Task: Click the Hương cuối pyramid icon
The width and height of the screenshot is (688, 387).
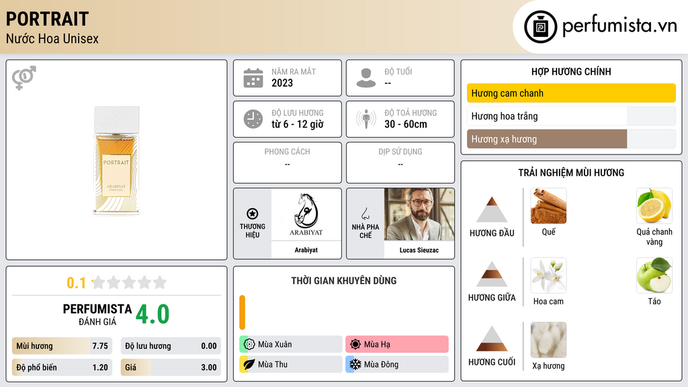Action: pos(492,339)
